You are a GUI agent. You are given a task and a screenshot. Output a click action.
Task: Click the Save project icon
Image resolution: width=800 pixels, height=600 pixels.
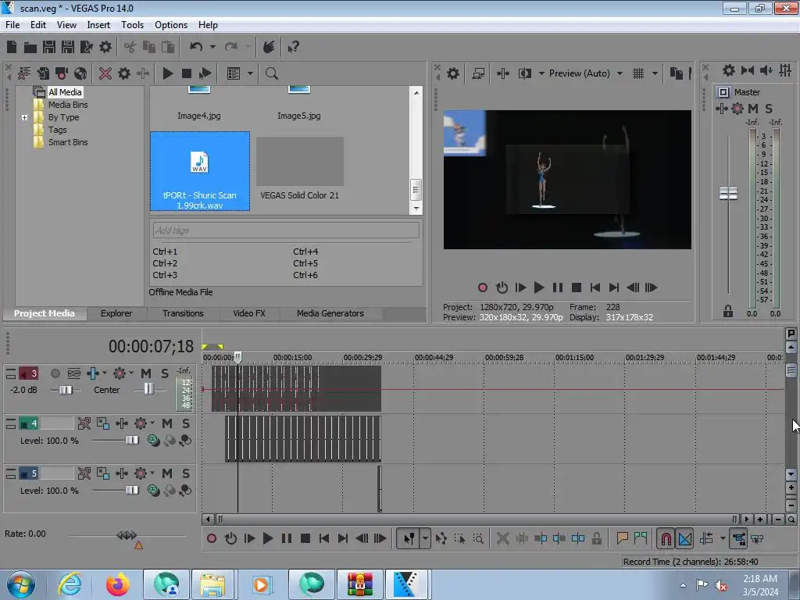coord(49,47)
